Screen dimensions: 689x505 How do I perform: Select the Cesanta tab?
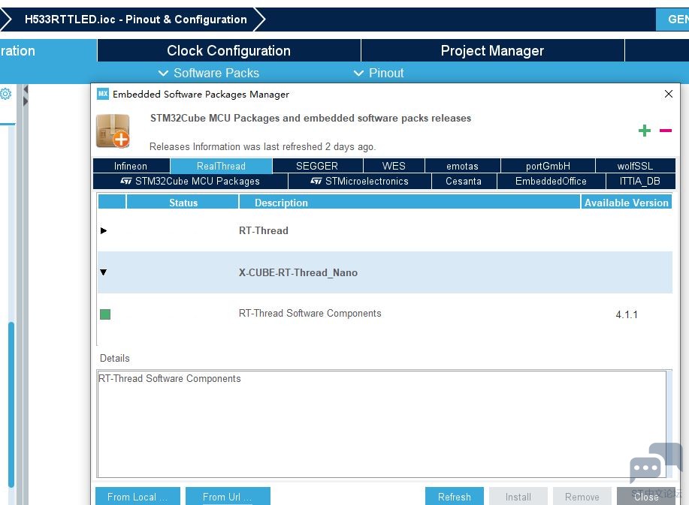click(464, 181)
